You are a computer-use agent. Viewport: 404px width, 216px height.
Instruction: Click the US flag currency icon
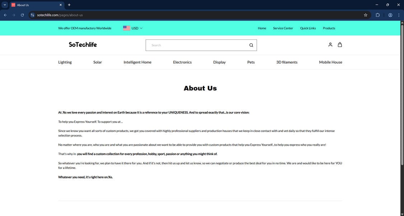pos(126,28)
